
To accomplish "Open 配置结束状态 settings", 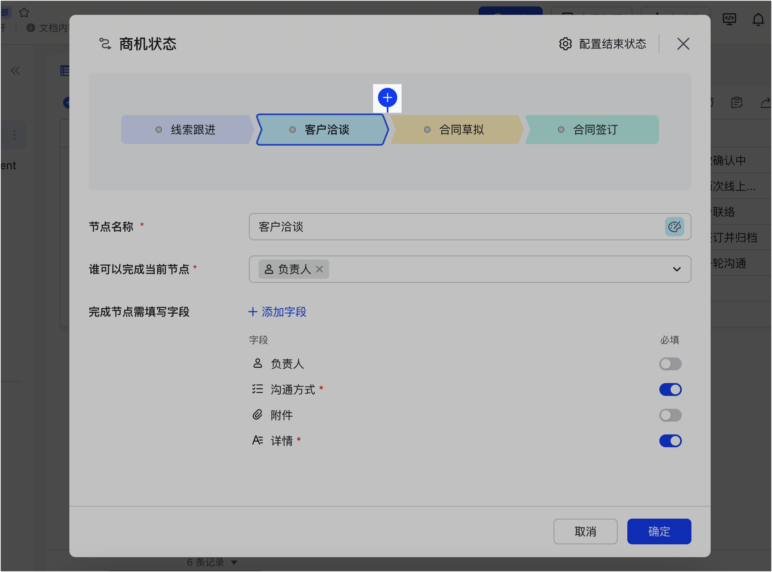I will coord(602,44).
